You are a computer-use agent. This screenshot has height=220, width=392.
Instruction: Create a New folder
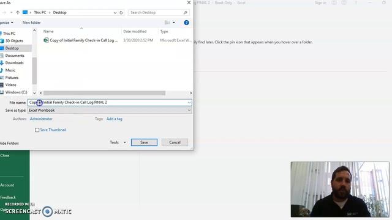click(31, 23)
